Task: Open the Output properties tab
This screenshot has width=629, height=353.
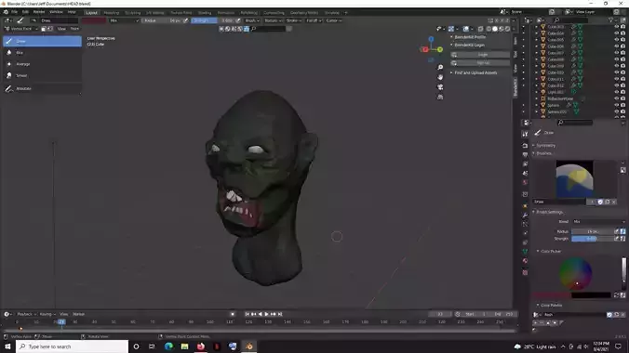Action: click(x=525, y=154)
